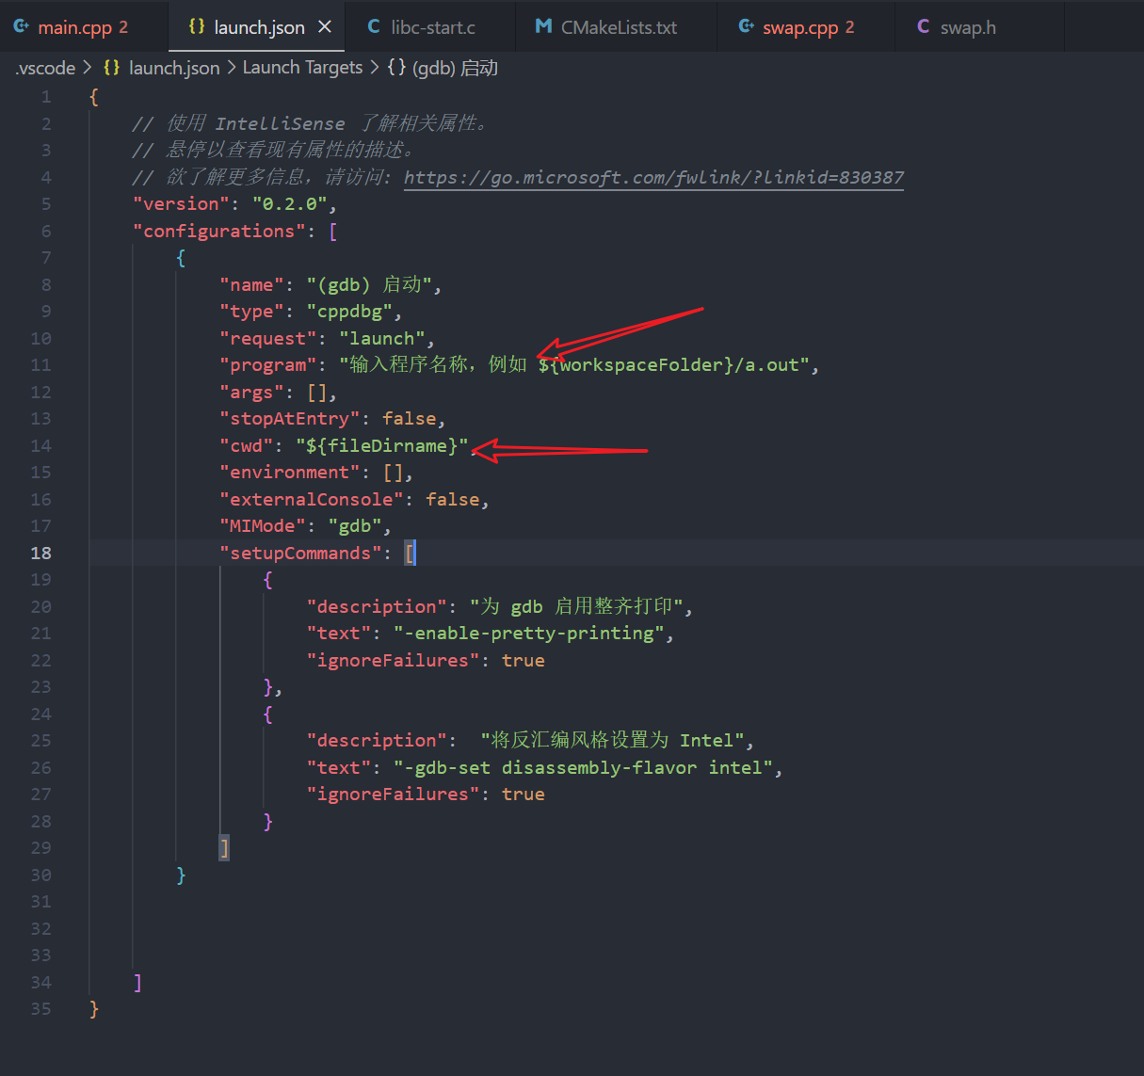Click the C icon on libc-start.c tab

374,26
